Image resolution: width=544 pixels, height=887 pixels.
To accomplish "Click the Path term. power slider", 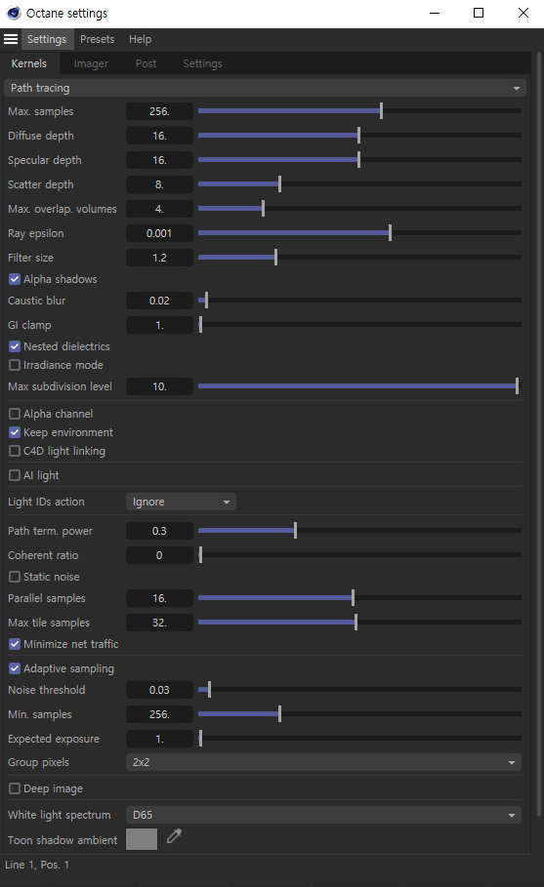I will [x=359, y=530].
